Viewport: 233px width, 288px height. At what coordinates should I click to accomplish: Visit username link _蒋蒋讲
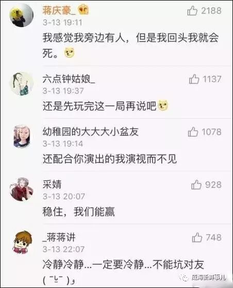click(x=59, y=237)
